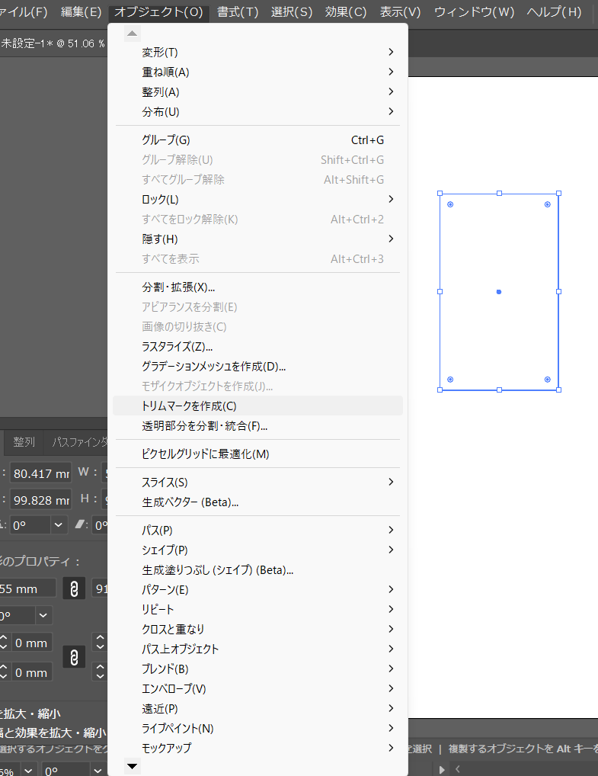Switch to the 整列 panel tab
This screenshot has height=776, width=598.
24,442
